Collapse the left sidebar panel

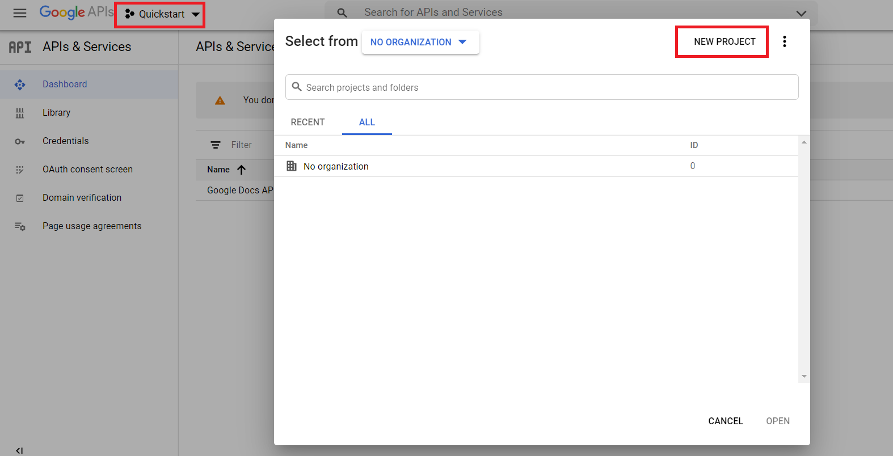coord(19,450)
